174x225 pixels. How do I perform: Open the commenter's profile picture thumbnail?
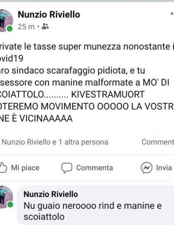click(x=6, y=197)
